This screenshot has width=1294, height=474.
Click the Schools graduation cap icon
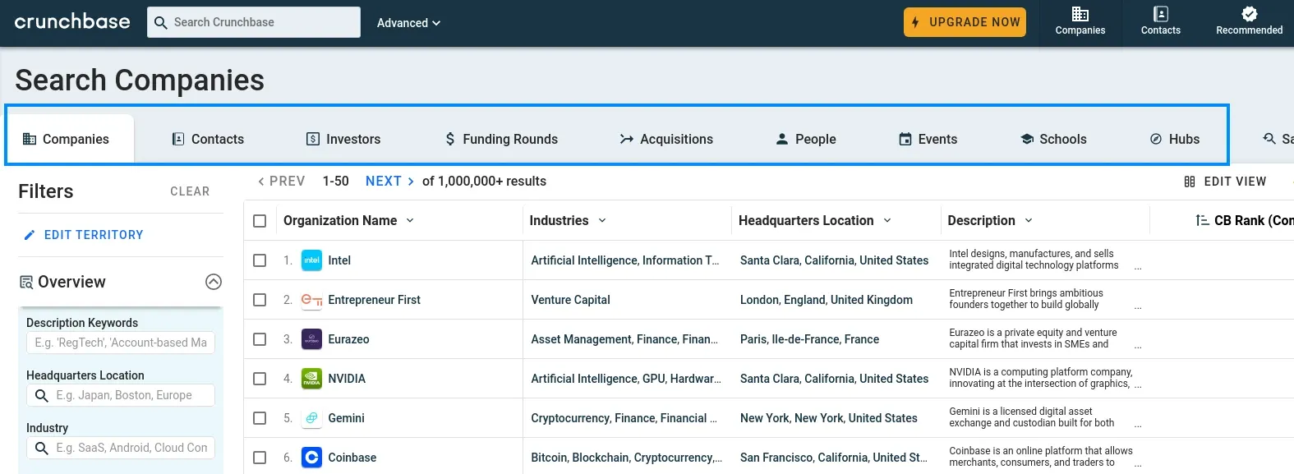1027,139
